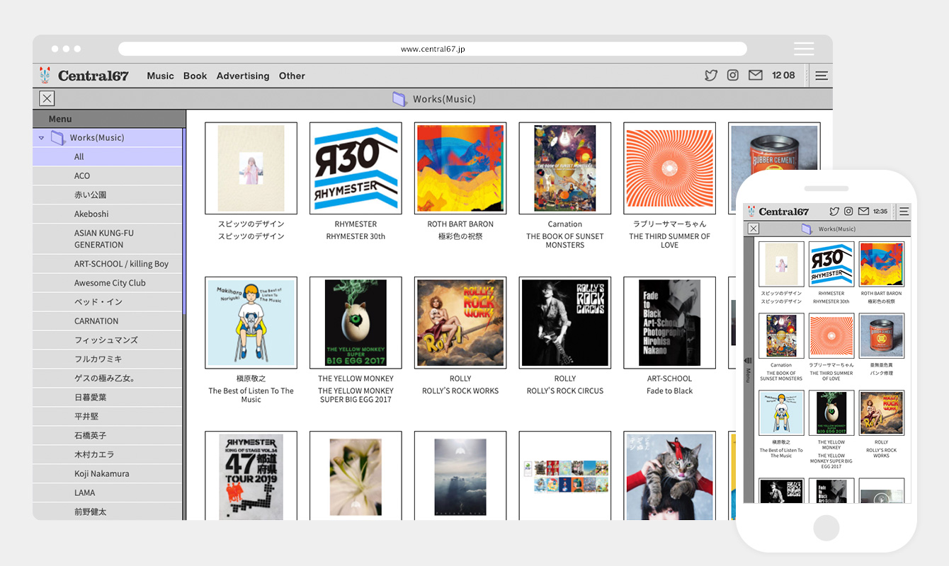Viewport: 949px width, 566px height.
Task: Tap Central67 logo in phone header
Action: tap(778, 212)
